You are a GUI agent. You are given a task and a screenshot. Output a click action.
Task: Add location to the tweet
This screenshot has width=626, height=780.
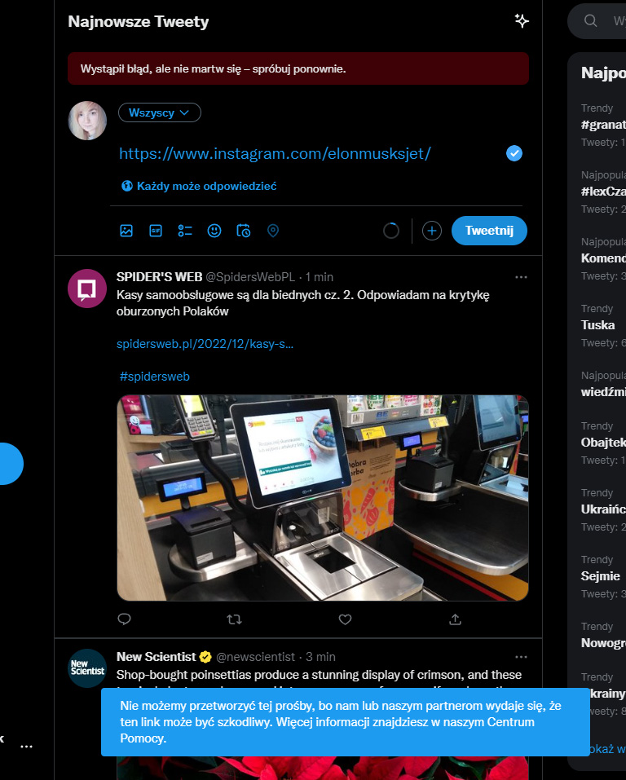pyautogui.click(x=273, y=231)
